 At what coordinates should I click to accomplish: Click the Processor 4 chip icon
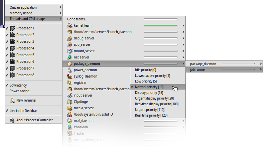coord(12,48)
